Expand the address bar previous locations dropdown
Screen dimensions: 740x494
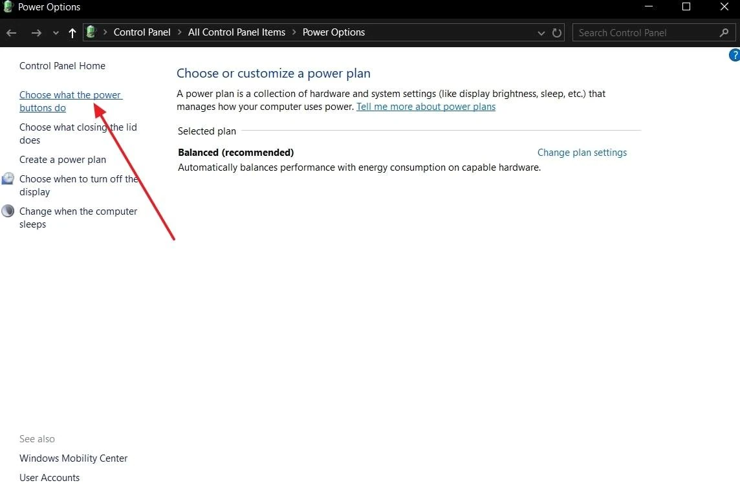click(541, 32)
